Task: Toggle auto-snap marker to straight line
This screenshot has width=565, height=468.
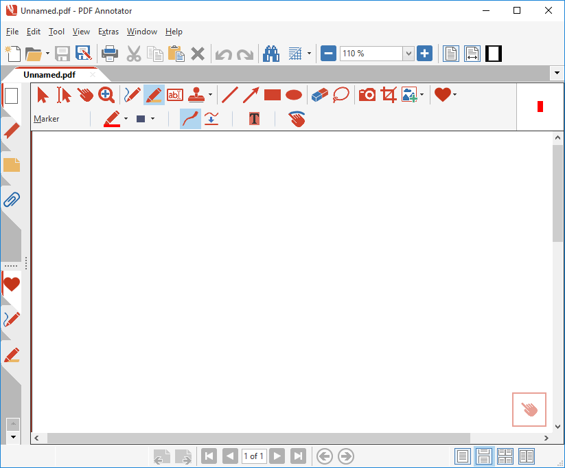Action: (x=211, y=118)
